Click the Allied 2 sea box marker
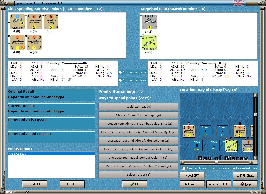 [222, 131]
